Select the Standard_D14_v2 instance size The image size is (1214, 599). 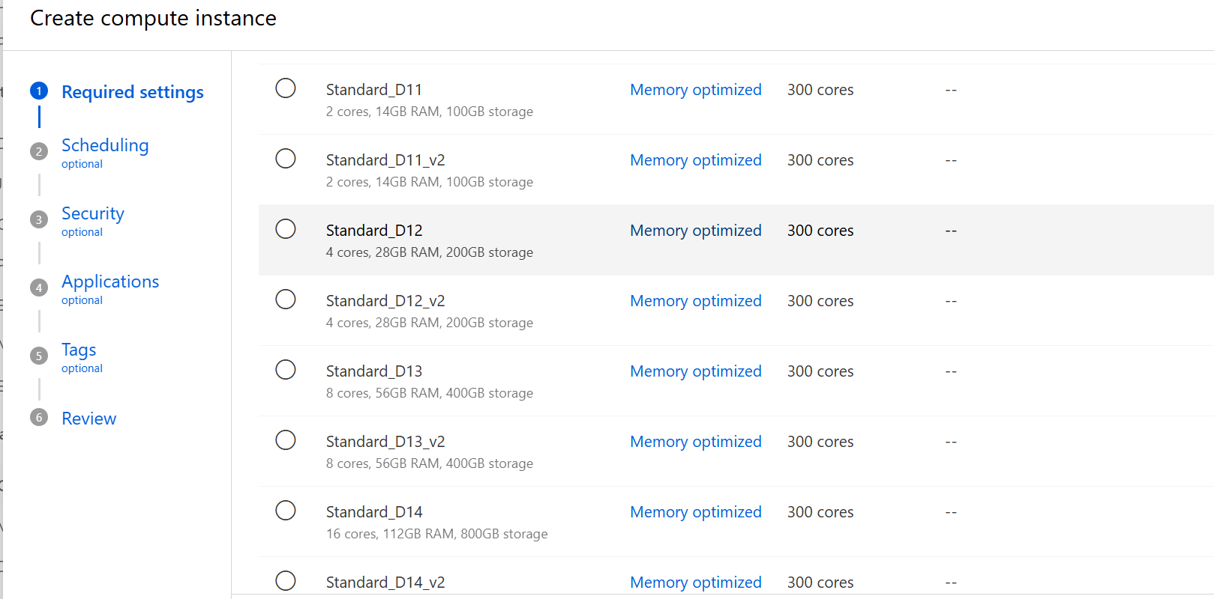tap(286, 580)
